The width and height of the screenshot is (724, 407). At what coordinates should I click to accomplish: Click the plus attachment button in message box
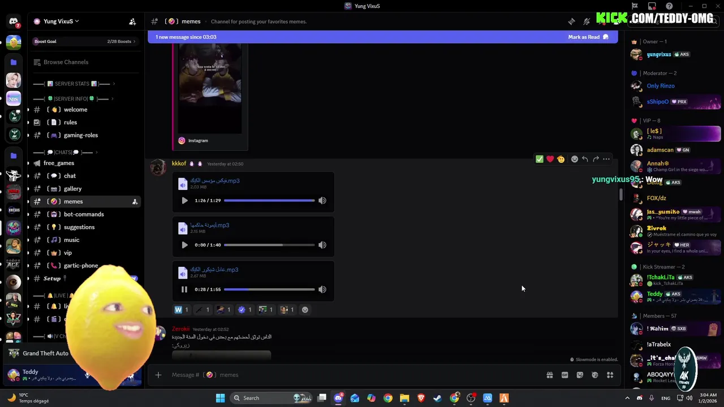tap(158, 375)
